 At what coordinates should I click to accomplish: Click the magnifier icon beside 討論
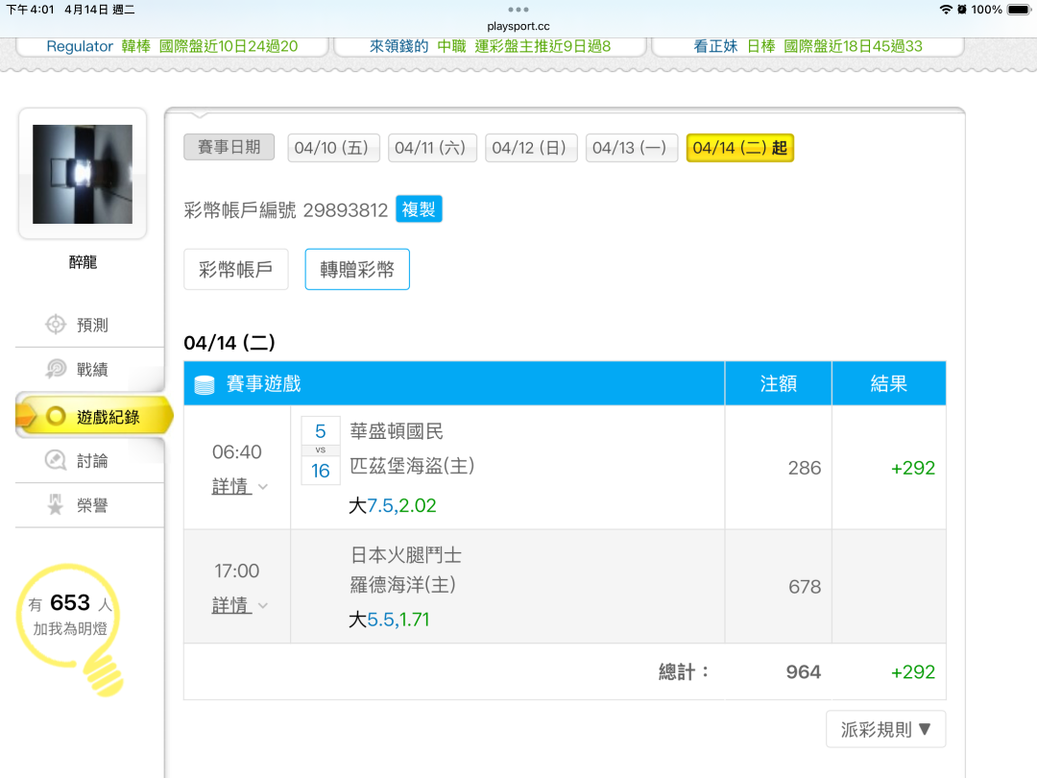point(56,461)
